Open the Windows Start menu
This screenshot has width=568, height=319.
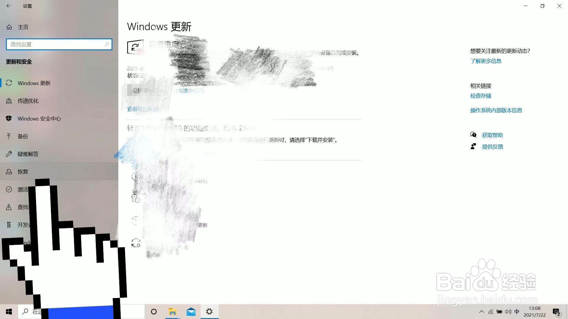tap(9, 312)
